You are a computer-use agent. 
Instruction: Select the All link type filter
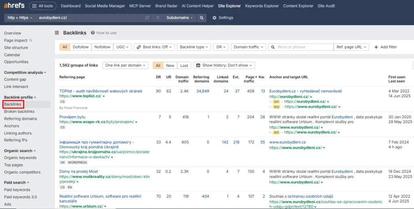click(x=65, y=47)
